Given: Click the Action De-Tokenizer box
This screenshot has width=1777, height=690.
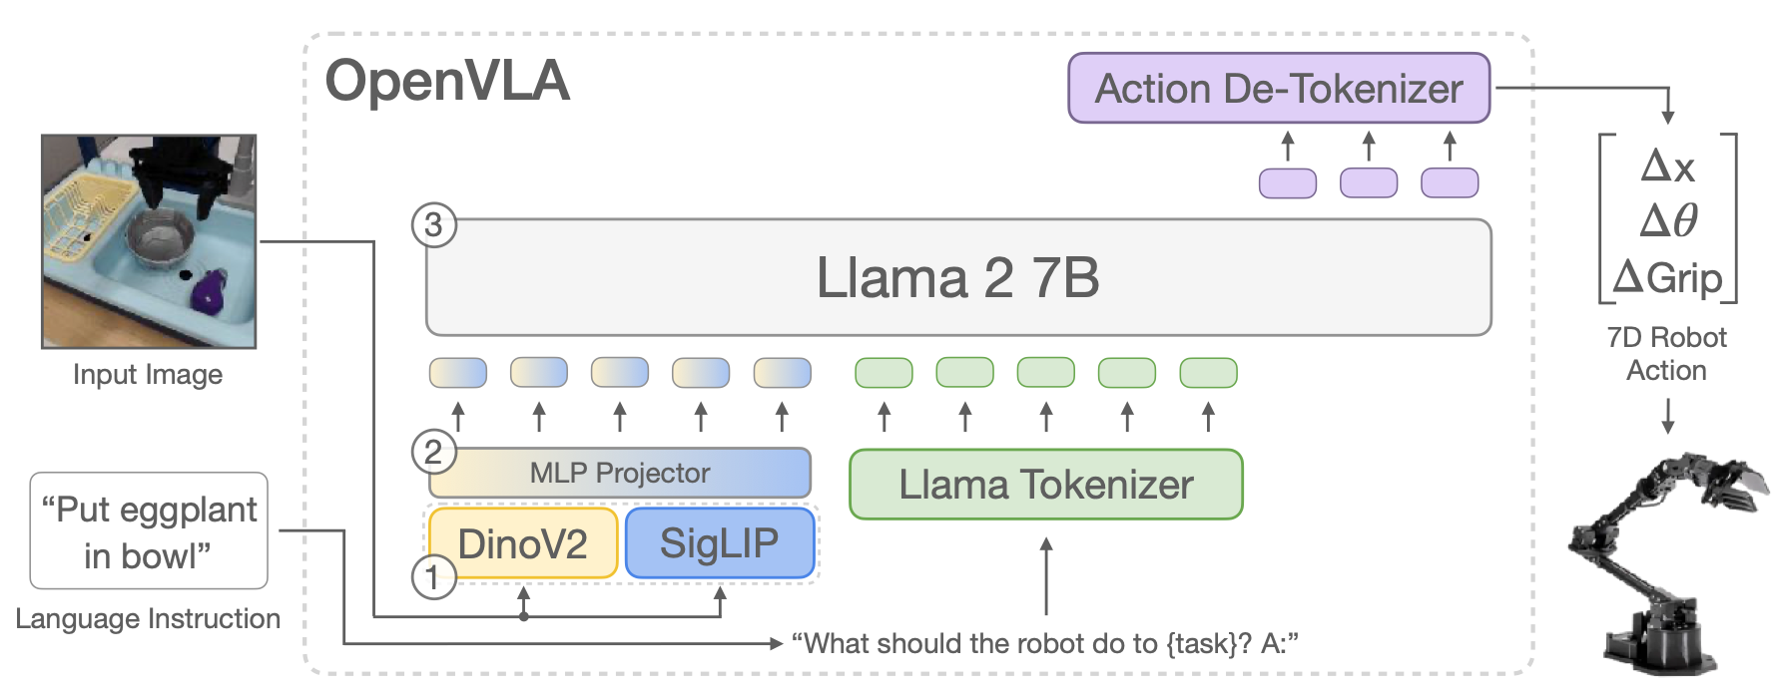Looking at the screenshot, I should (1279, 89).
